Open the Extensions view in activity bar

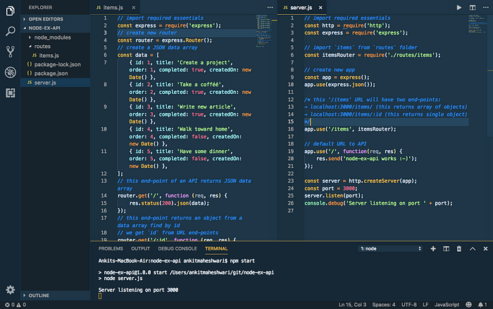point(10,93)
